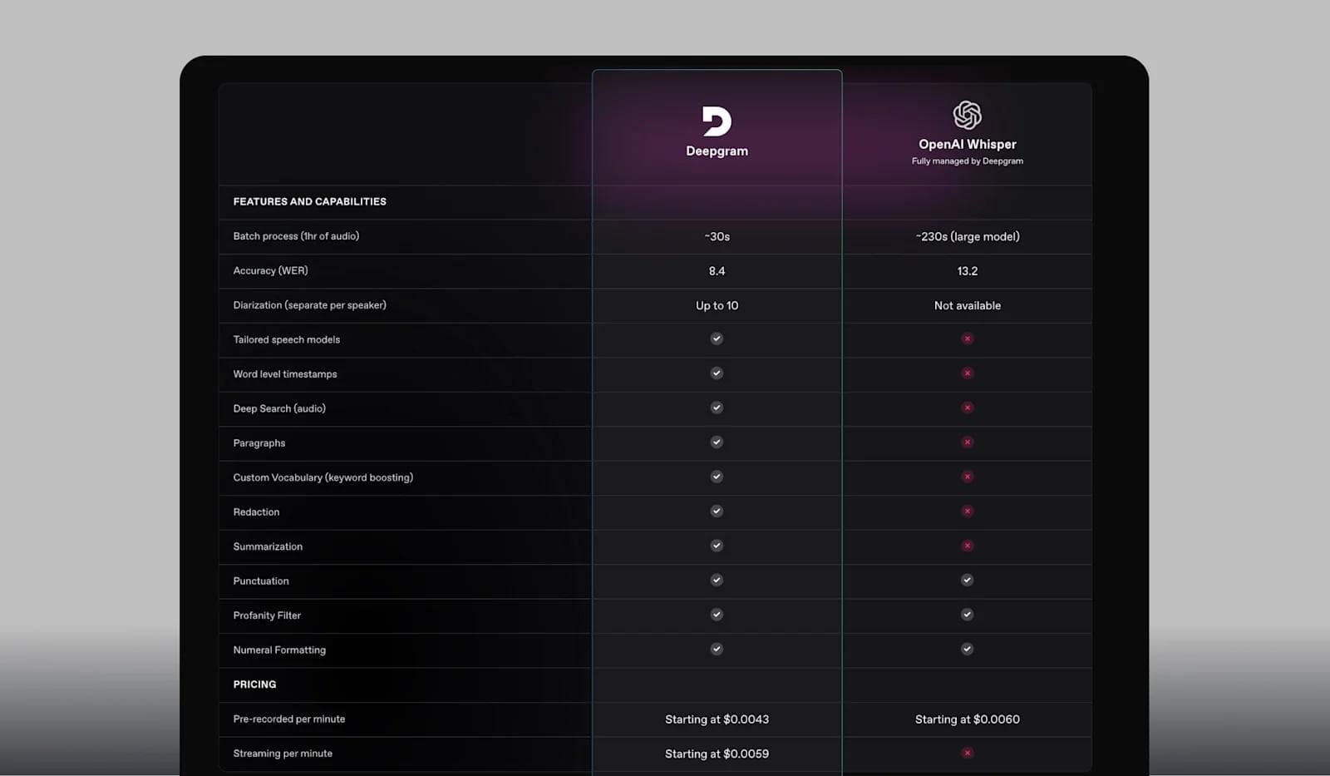This screenshot has height=776, width=1330.
Task: Select the FEATURES AND CAPABILITIES section header
Action: click(309, 201)
